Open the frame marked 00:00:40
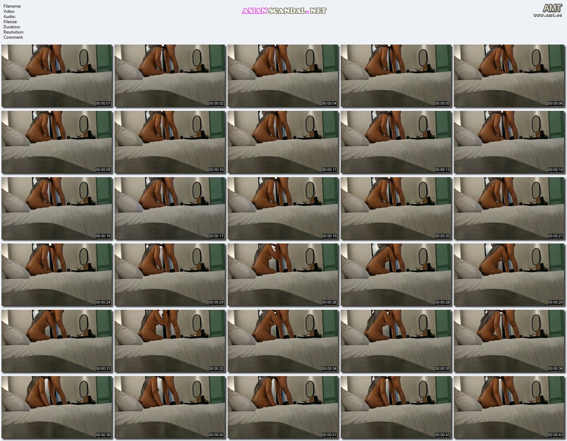 (170, 407)
